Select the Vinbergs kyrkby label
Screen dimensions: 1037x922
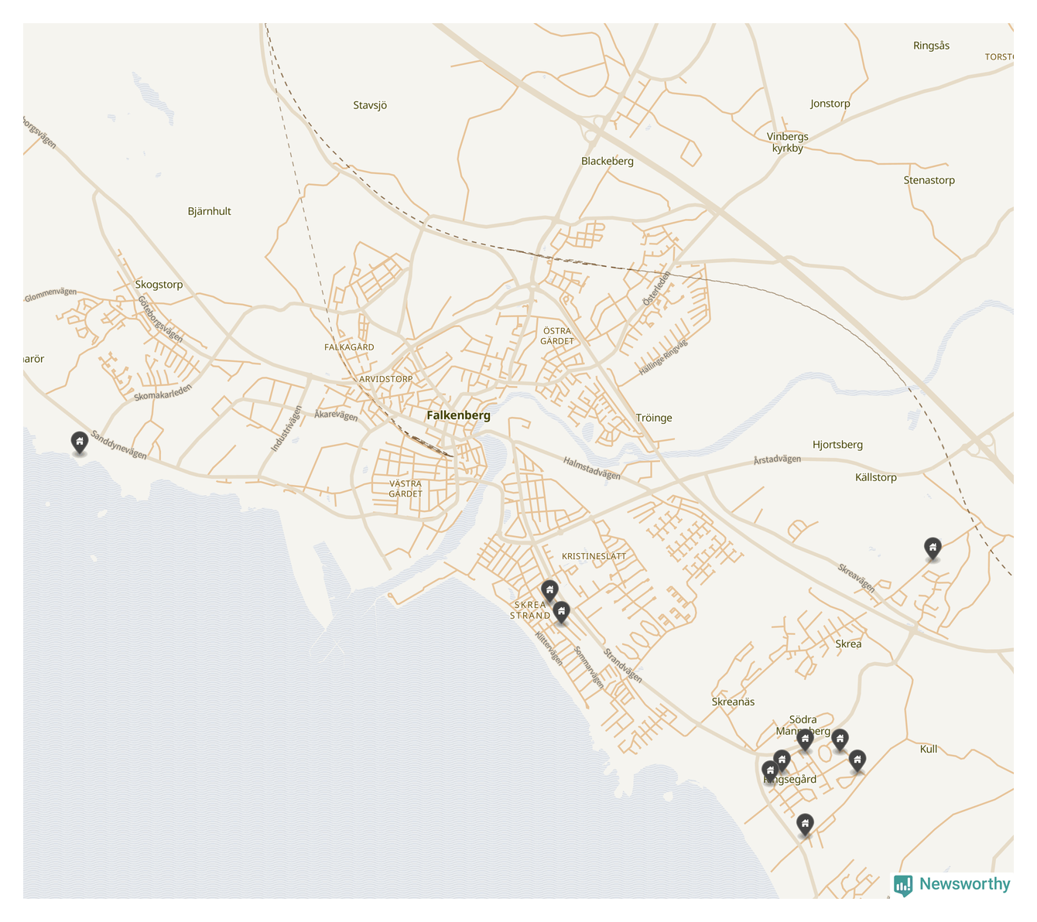click(x=788, y=142)
